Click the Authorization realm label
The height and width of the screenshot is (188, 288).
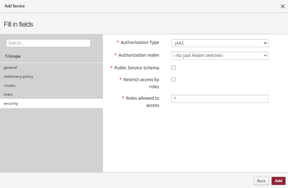[139, 55]
